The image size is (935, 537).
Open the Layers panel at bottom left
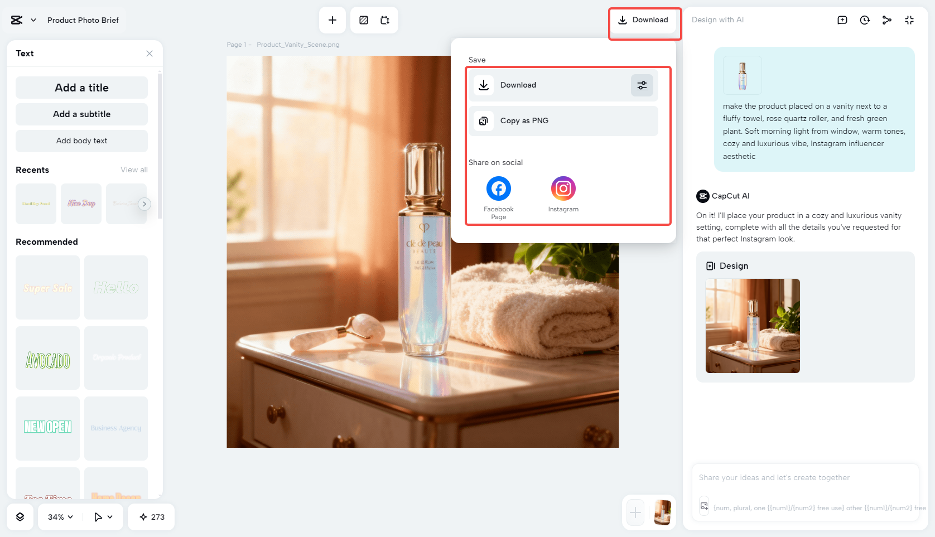[20, 516]
